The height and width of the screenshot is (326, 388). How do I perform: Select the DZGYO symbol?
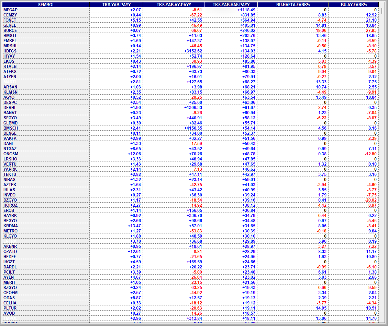pyautogui.click(x=10, y=200)
